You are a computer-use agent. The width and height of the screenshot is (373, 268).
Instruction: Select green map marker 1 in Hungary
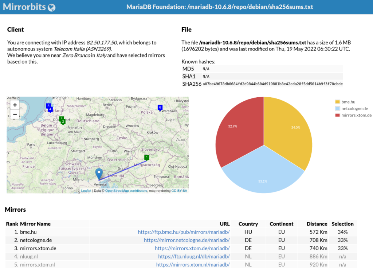pos(147,158)
